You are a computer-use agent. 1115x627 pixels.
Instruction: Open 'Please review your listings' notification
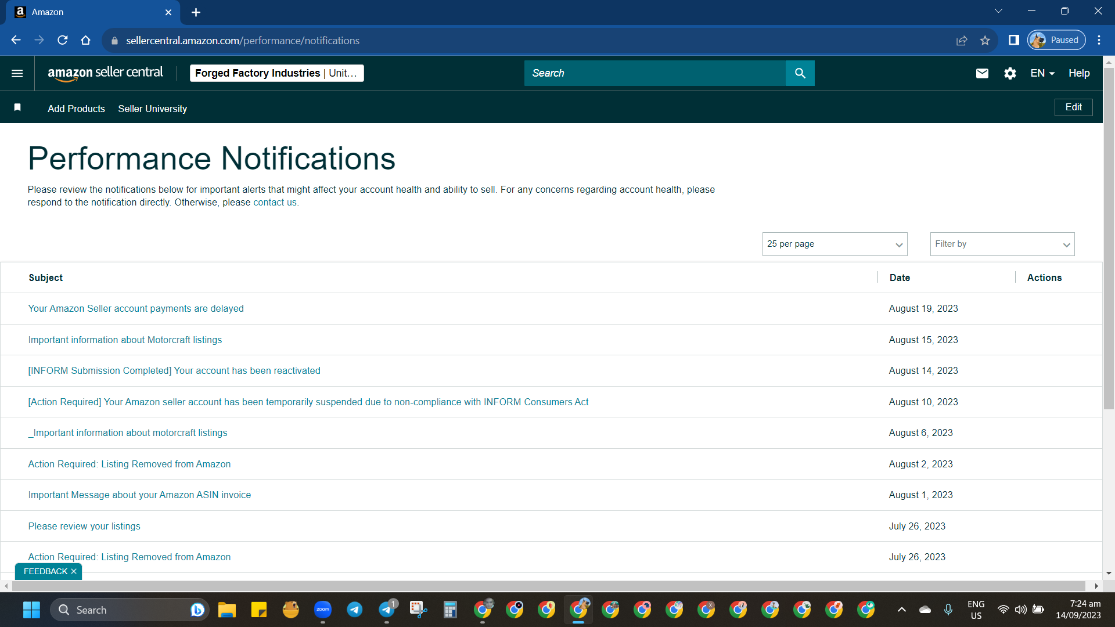coord(84,526)
